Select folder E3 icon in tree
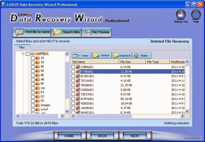Image resolution: width=205 pixels, height=142 pixels. click(x=37, y=92)
